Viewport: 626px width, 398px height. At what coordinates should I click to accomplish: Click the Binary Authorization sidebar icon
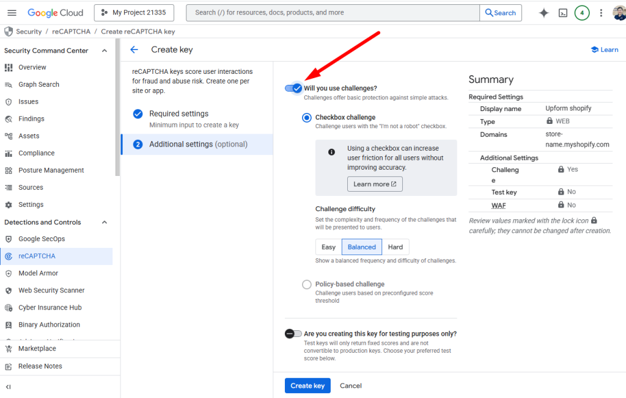(9, 325)
